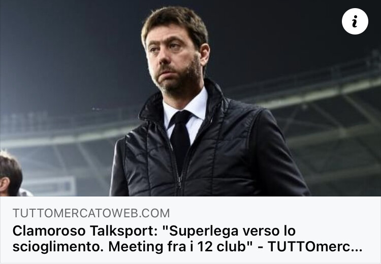Open the link preview photo
The width and height of the screenshot is (381, 264).
190,98
